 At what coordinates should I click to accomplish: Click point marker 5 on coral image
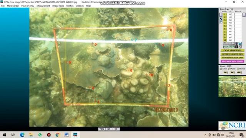[x=92, y=44]
